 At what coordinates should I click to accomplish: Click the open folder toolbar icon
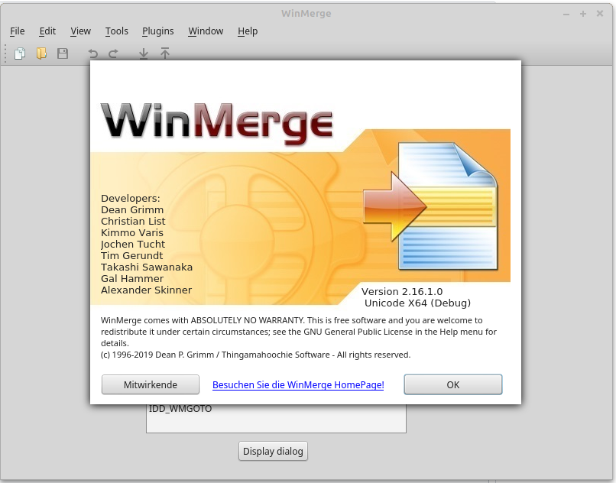pos(41,53)
